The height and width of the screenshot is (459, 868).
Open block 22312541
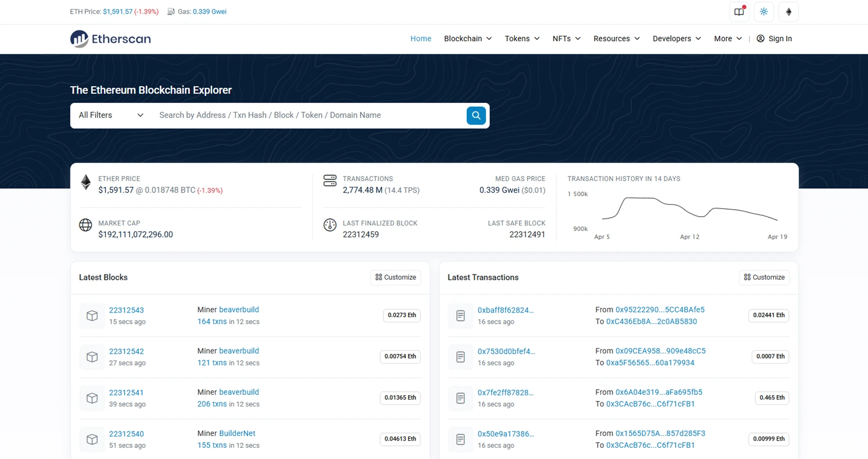click(127, 393)
